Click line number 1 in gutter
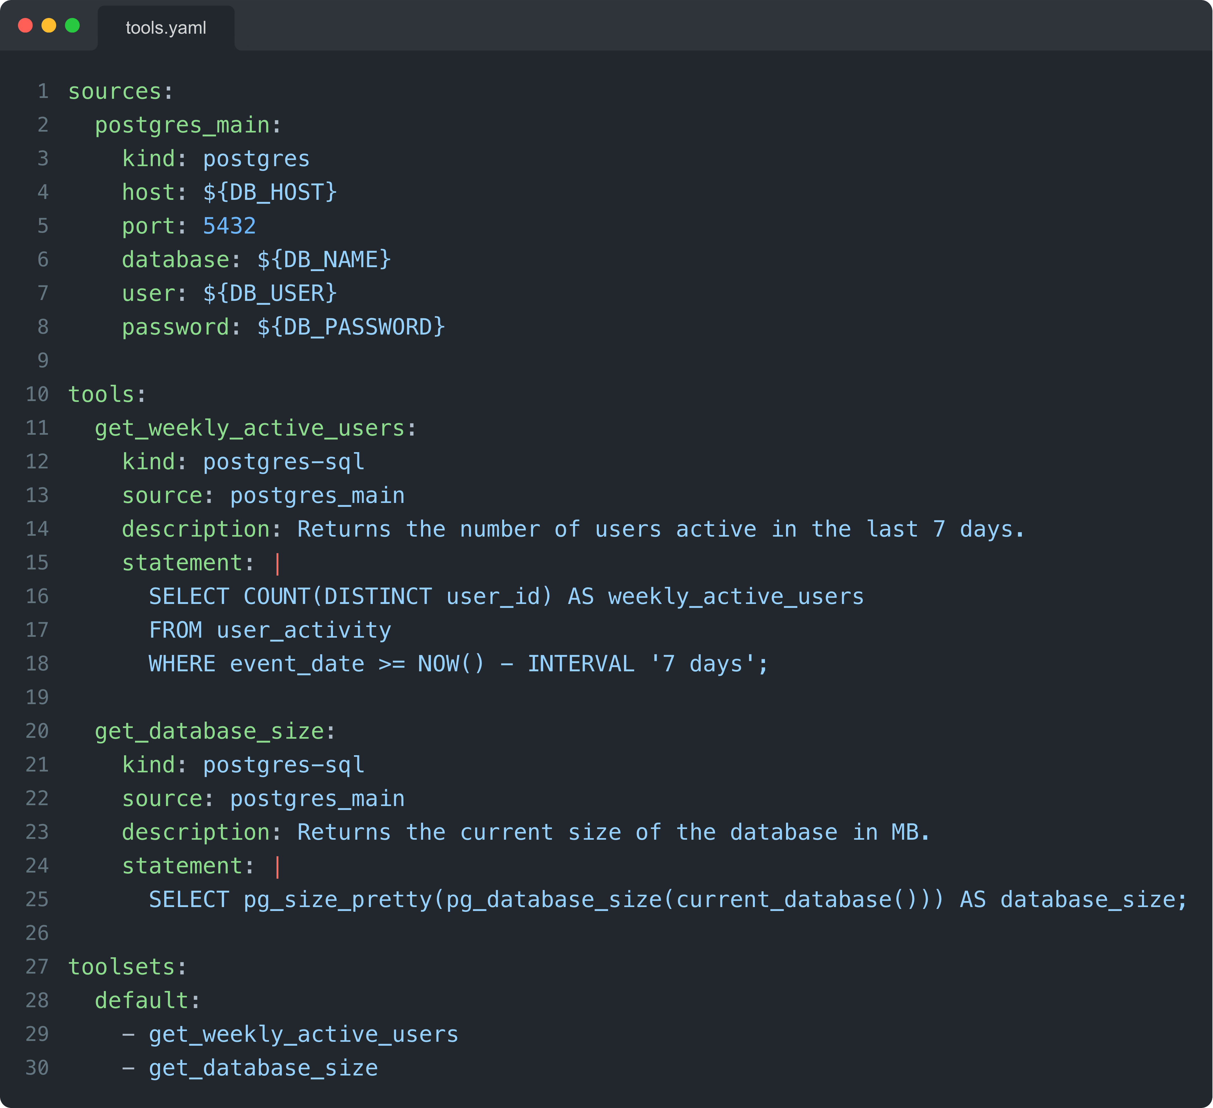Screen dimensions: 1213x1108 click(x=43, y=91)
